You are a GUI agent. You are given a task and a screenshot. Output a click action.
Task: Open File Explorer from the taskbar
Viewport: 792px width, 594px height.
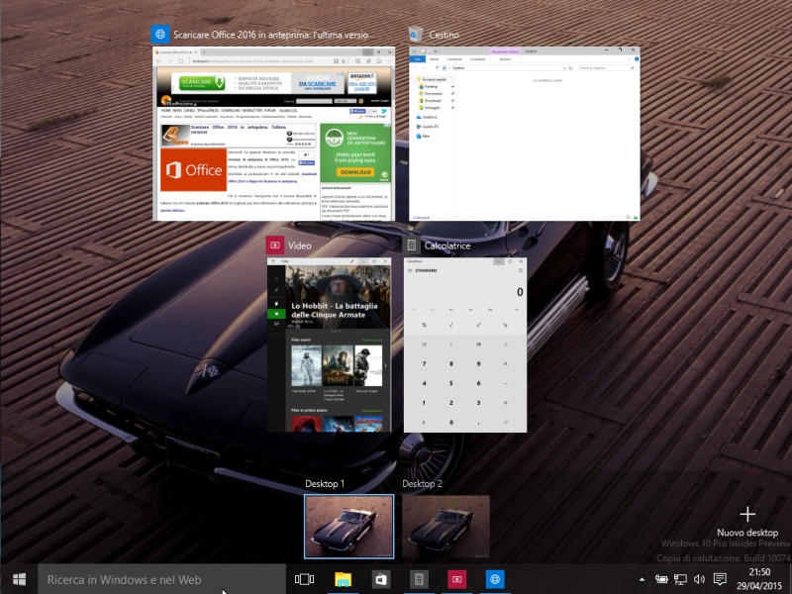[343, 579]
